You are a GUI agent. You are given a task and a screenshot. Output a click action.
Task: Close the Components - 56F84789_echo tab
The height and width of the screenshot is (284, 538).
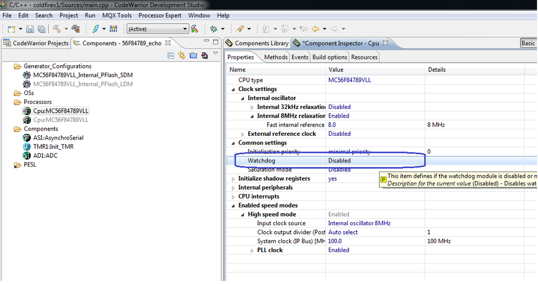click(168, 43)
